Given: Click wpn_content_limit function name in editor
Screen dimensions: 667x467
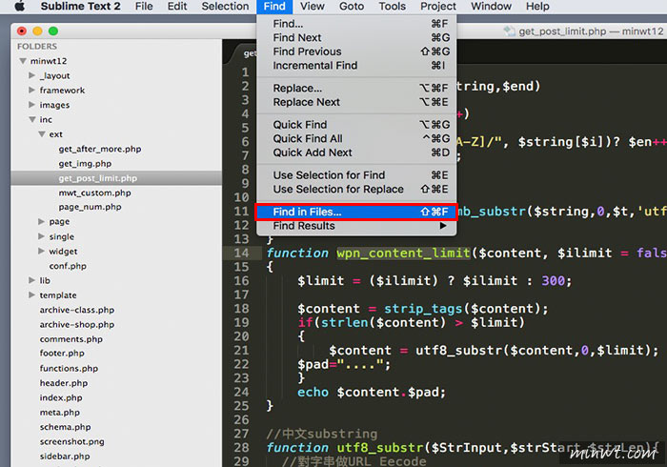Looking at the screenshot, I should tap(403, 254).
